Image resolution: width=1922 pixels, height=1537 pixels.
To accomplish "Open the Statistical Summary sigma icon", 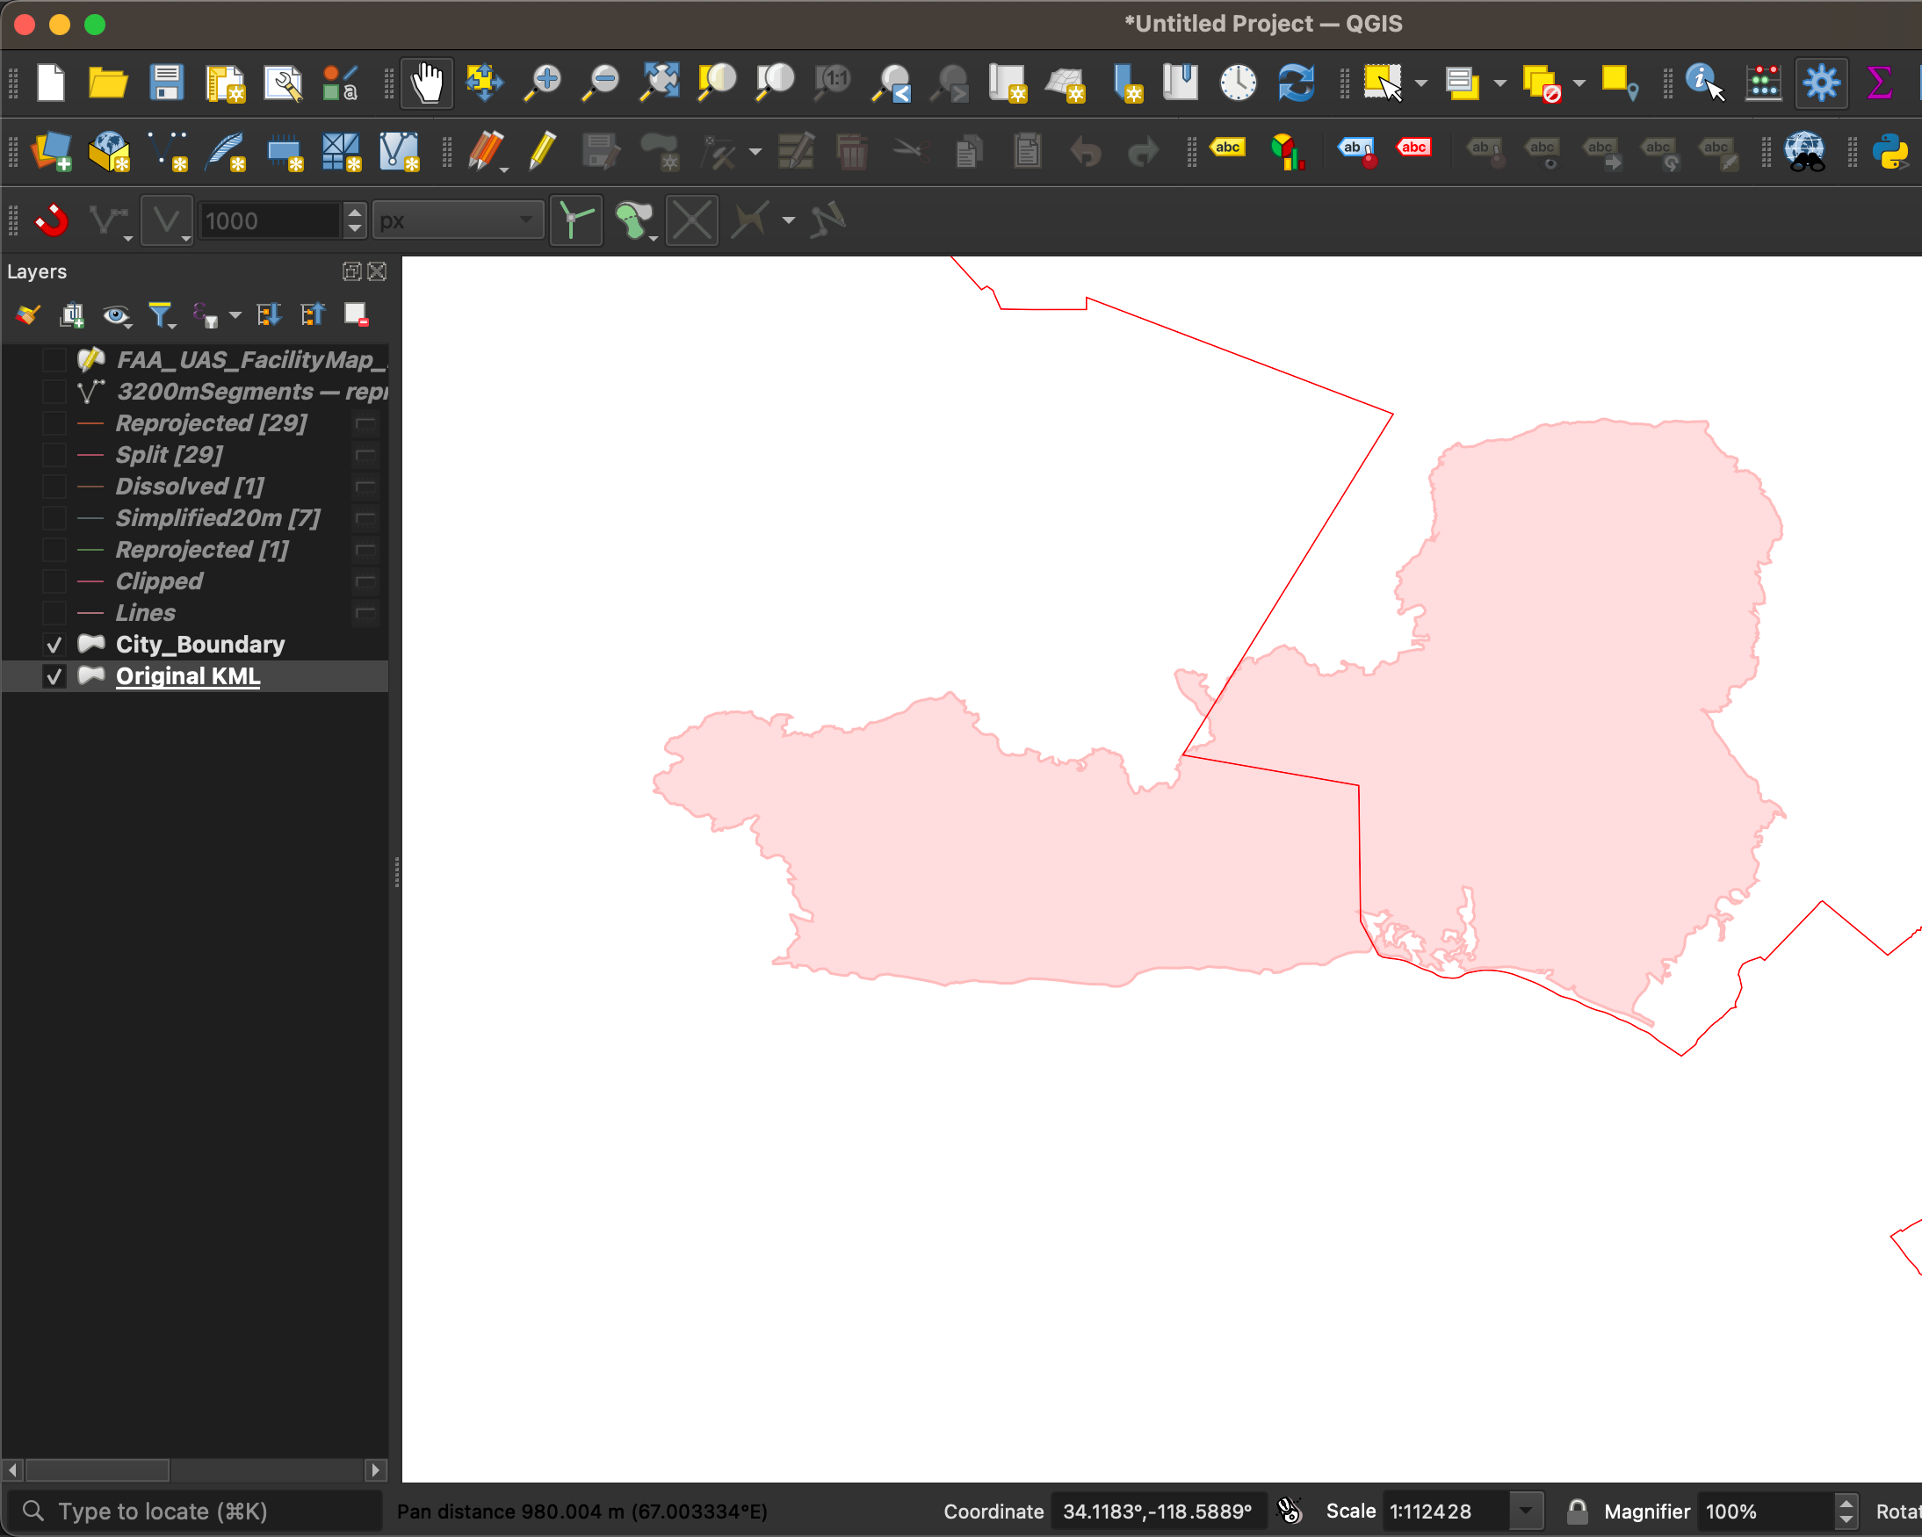I will 1879,83.
